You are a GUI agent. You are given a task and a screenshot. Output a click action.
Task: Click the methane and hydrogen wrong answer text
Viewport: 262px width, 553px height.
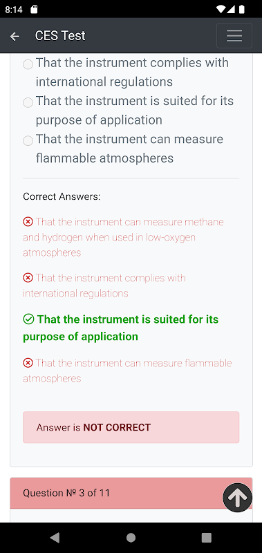click(124, 237)
